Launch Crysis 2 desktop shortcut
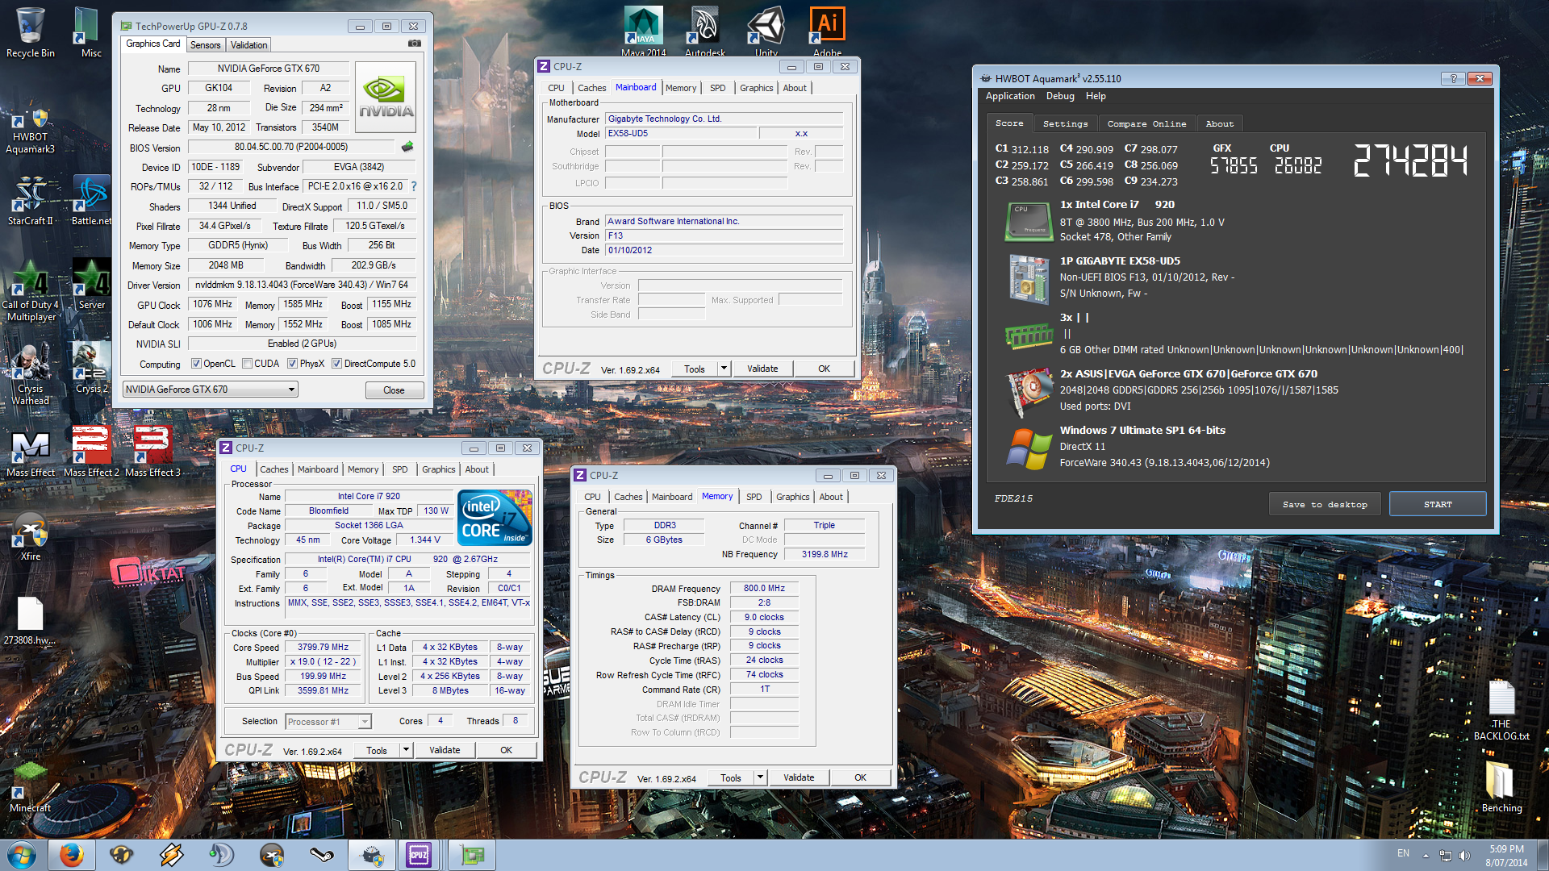1549x871 pixels. (91, 368)
